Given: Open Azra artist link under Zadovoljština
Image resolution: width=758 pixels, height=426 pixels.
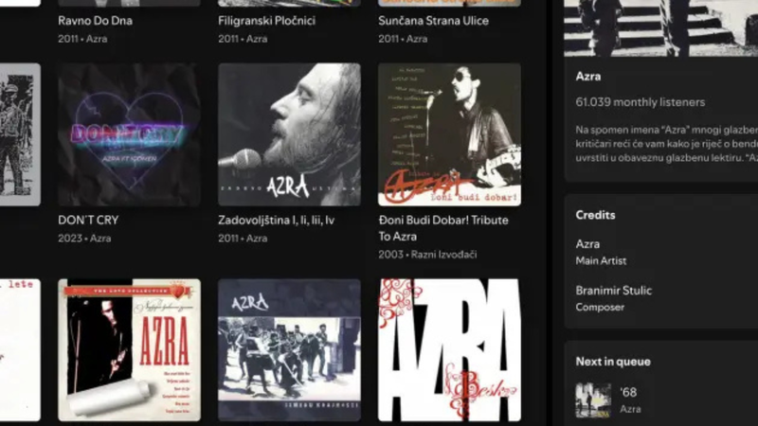Looking at the screenshot, I should pyautogui.click(x=257, y=239).
